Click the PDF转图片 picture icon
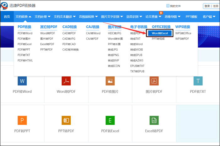Image resolution: width=220 pixels, height=146 pixels. pos(110,81)
